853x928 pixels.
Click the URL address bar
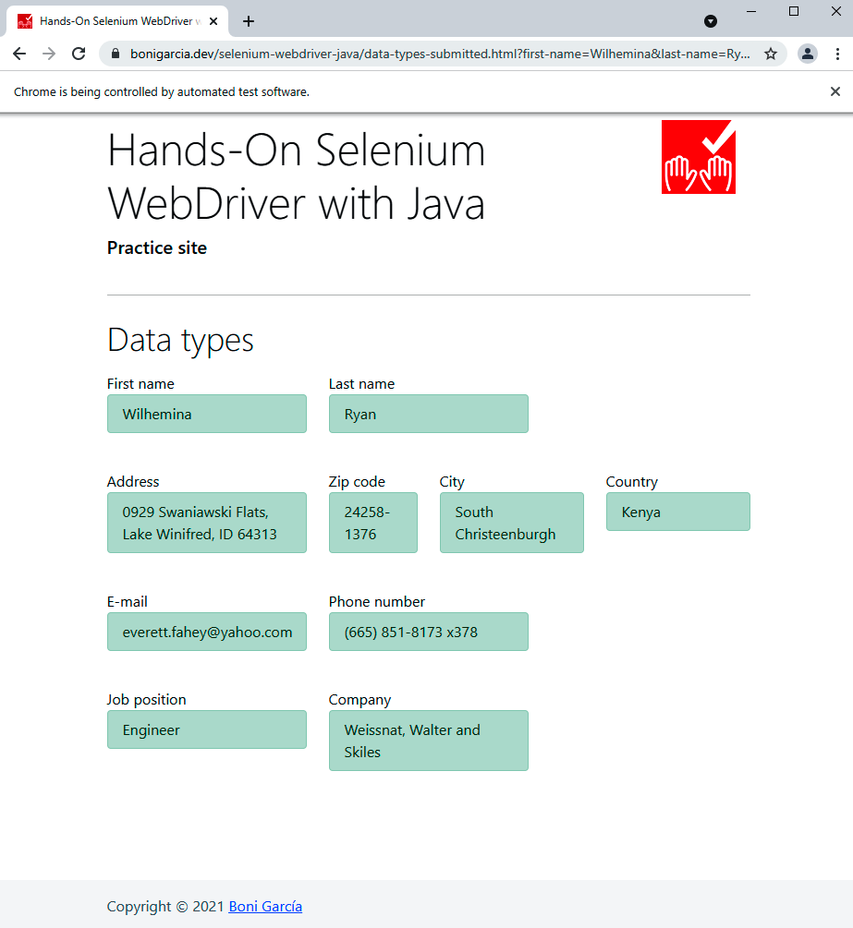click(439, 54)
